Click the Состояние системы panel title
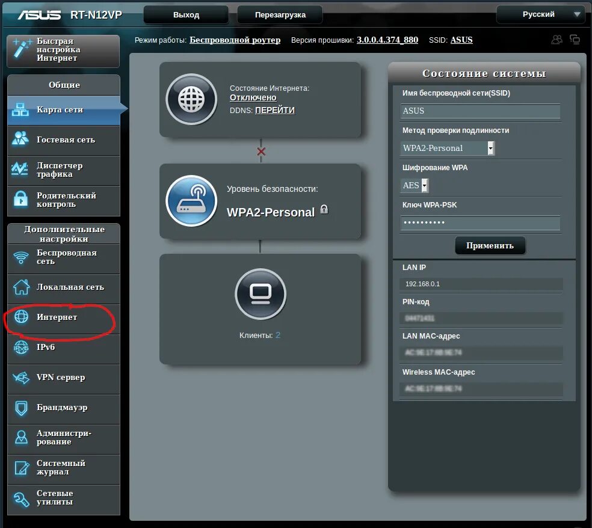The height and width of the screenshot is (528, 592). click(484, 73)
